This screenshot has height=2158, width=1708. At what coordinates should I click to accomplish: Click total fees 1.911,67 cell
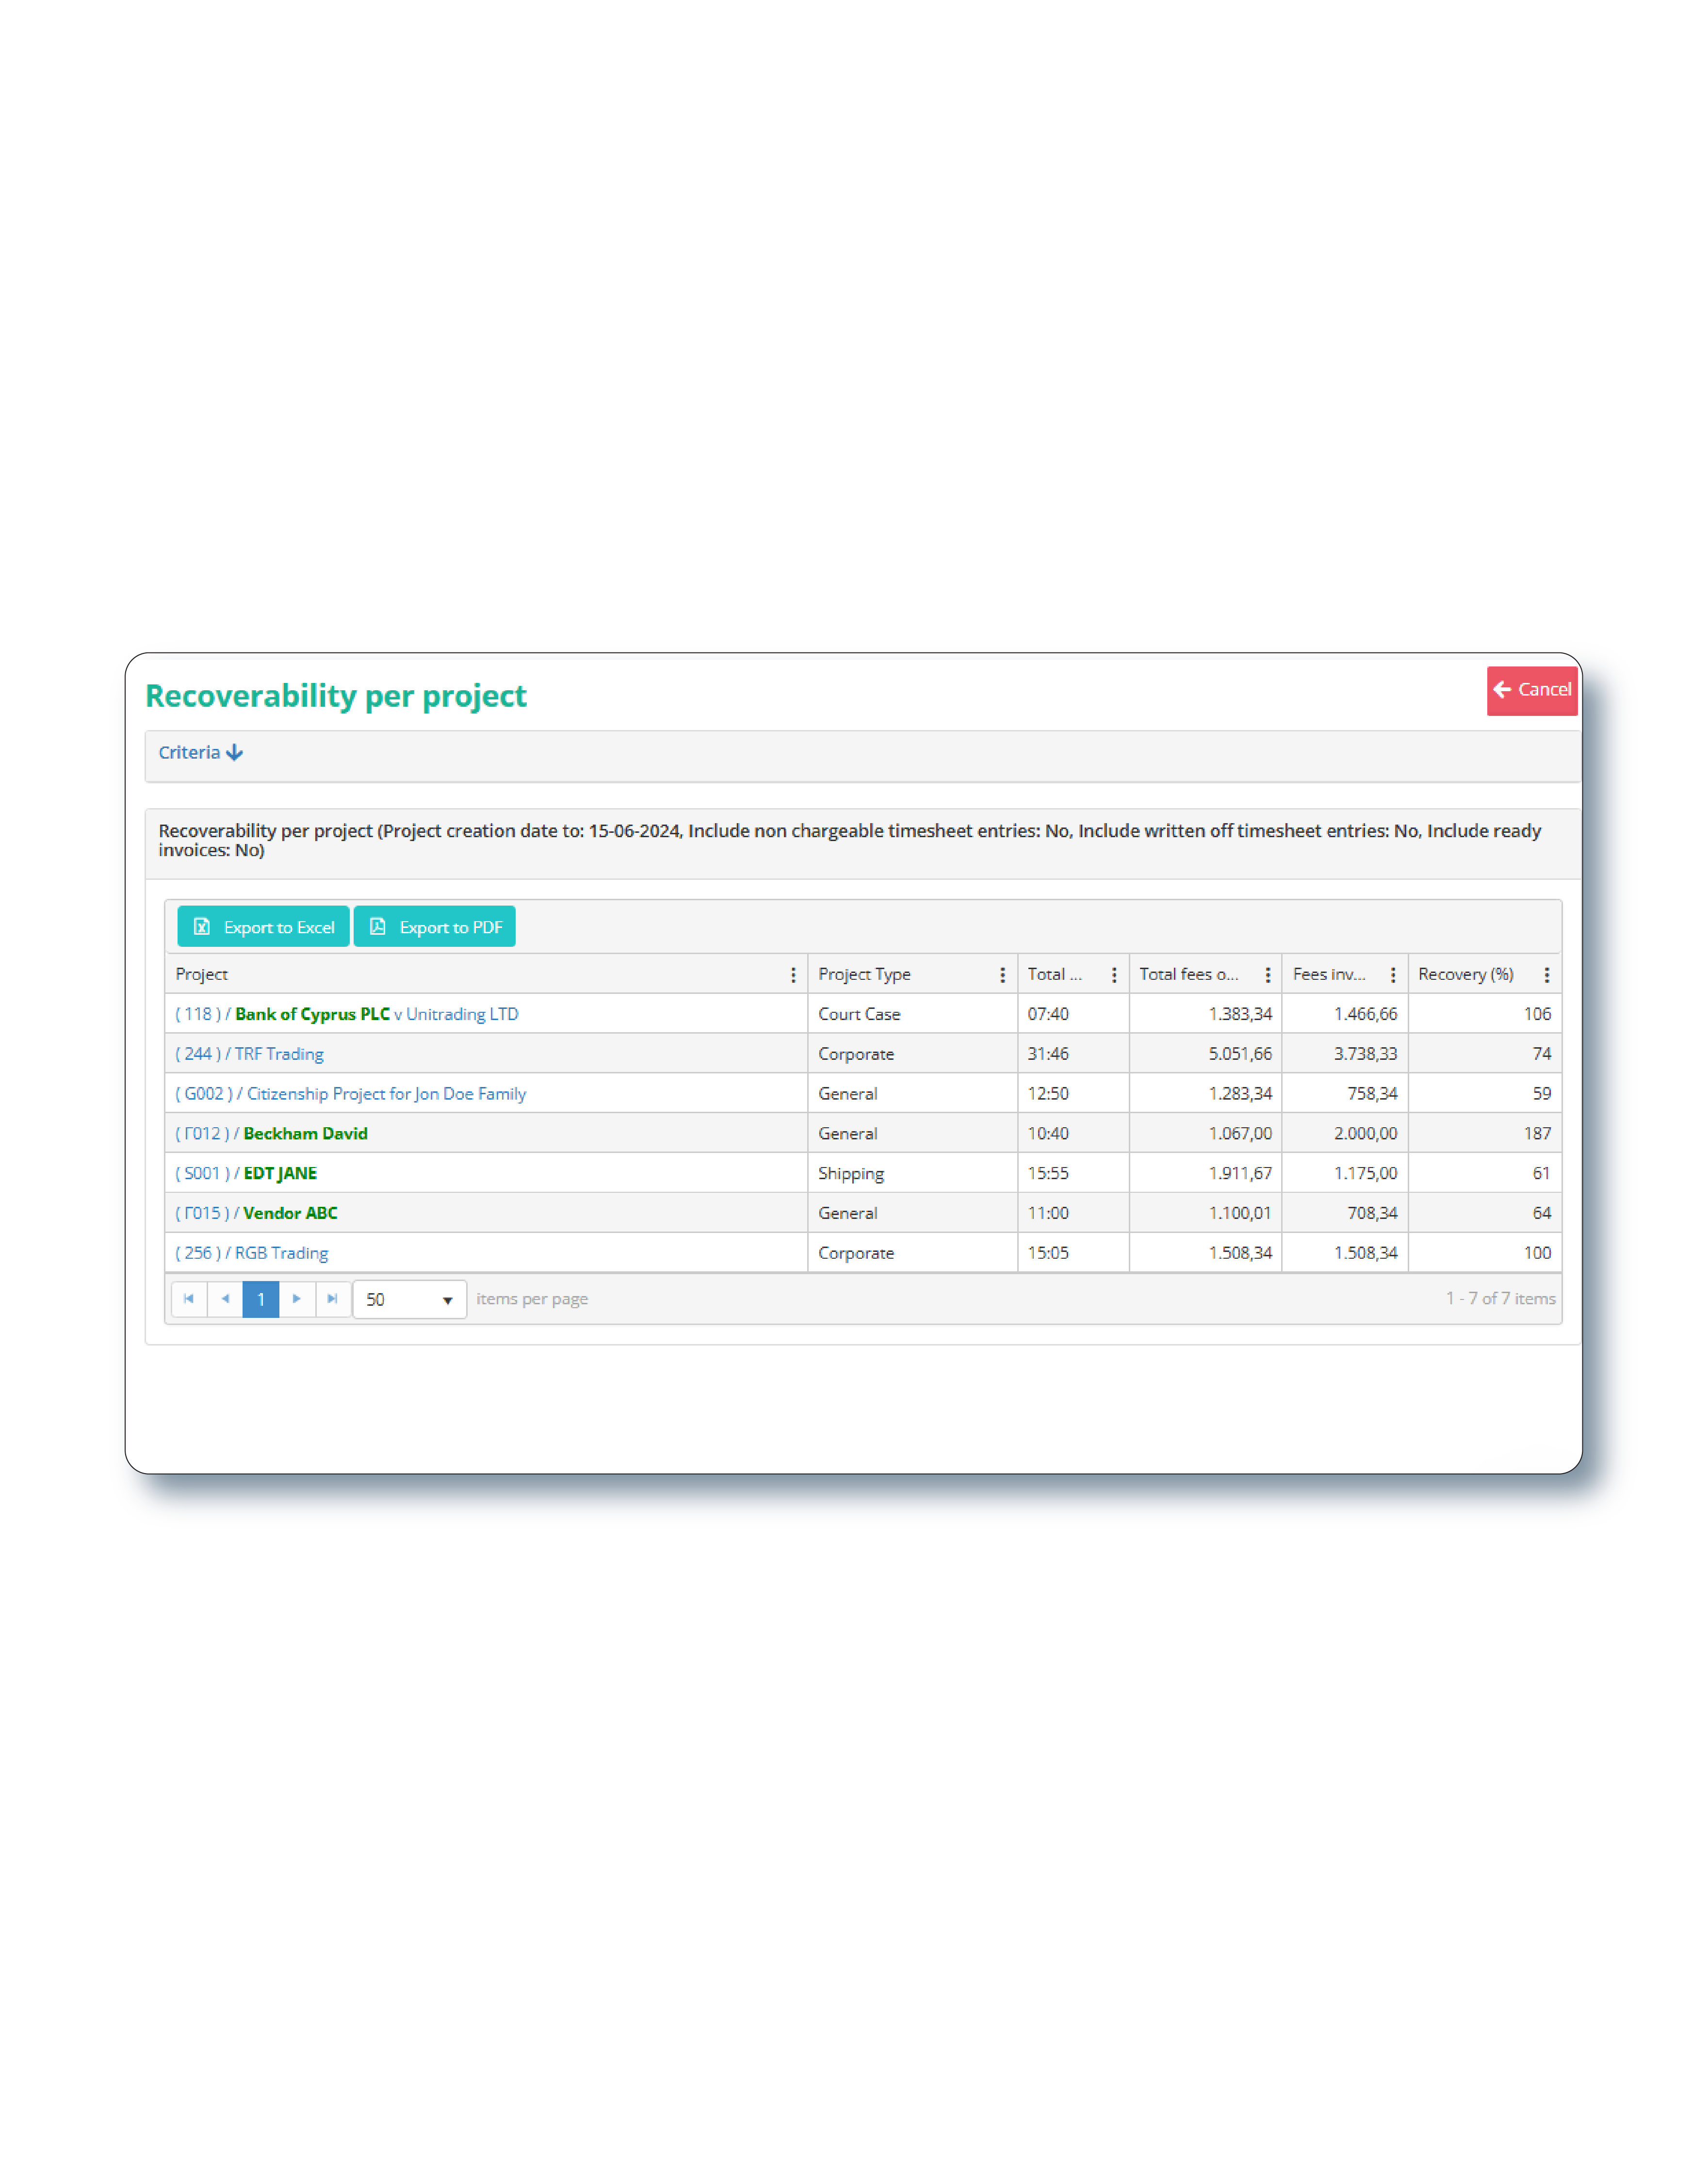click(x=1205, y=1173)
